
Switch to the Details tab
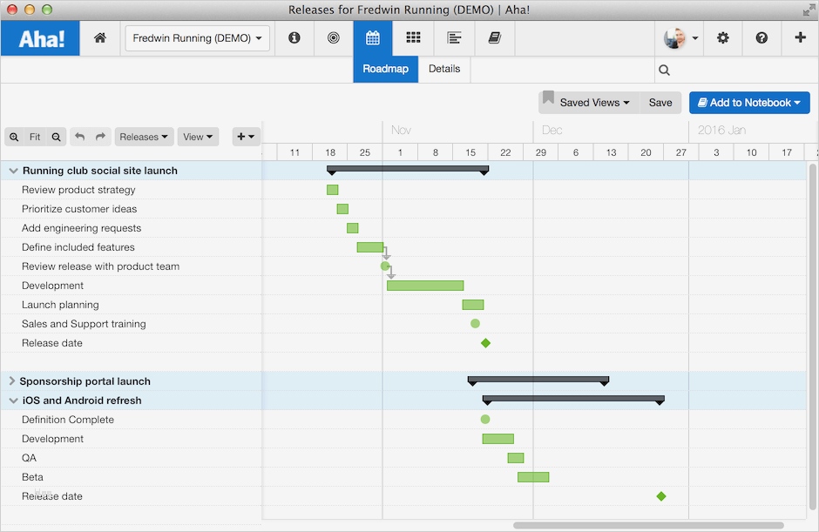tap(444, 69)
